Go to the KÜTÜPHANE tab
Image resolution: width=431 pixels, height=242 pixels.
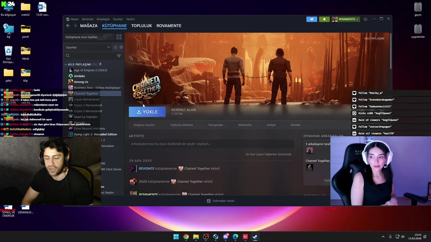pyautogui.click(x=114, y=26)
